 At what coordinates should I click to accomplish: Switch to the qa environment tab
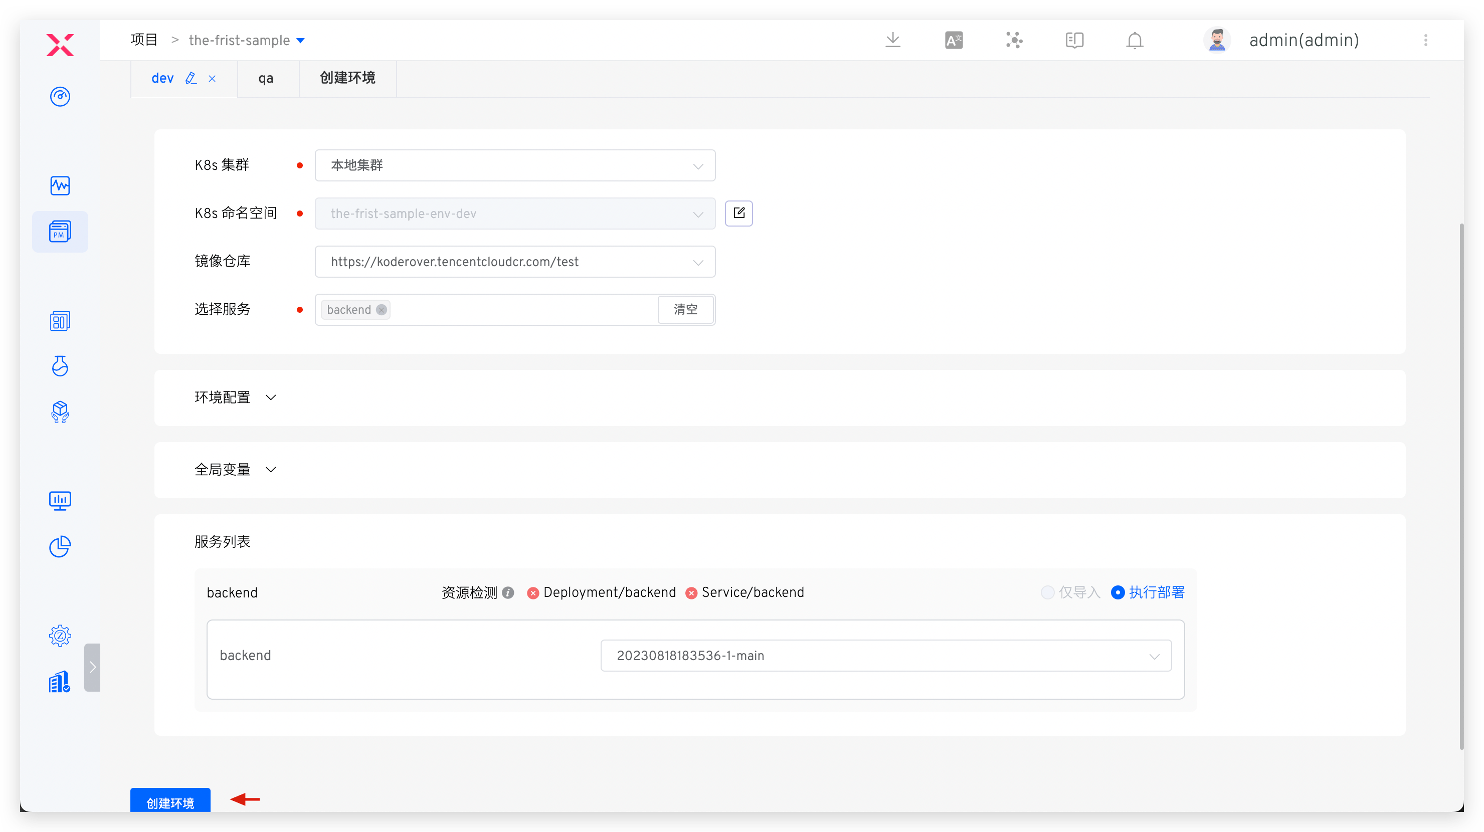(266, 78)
